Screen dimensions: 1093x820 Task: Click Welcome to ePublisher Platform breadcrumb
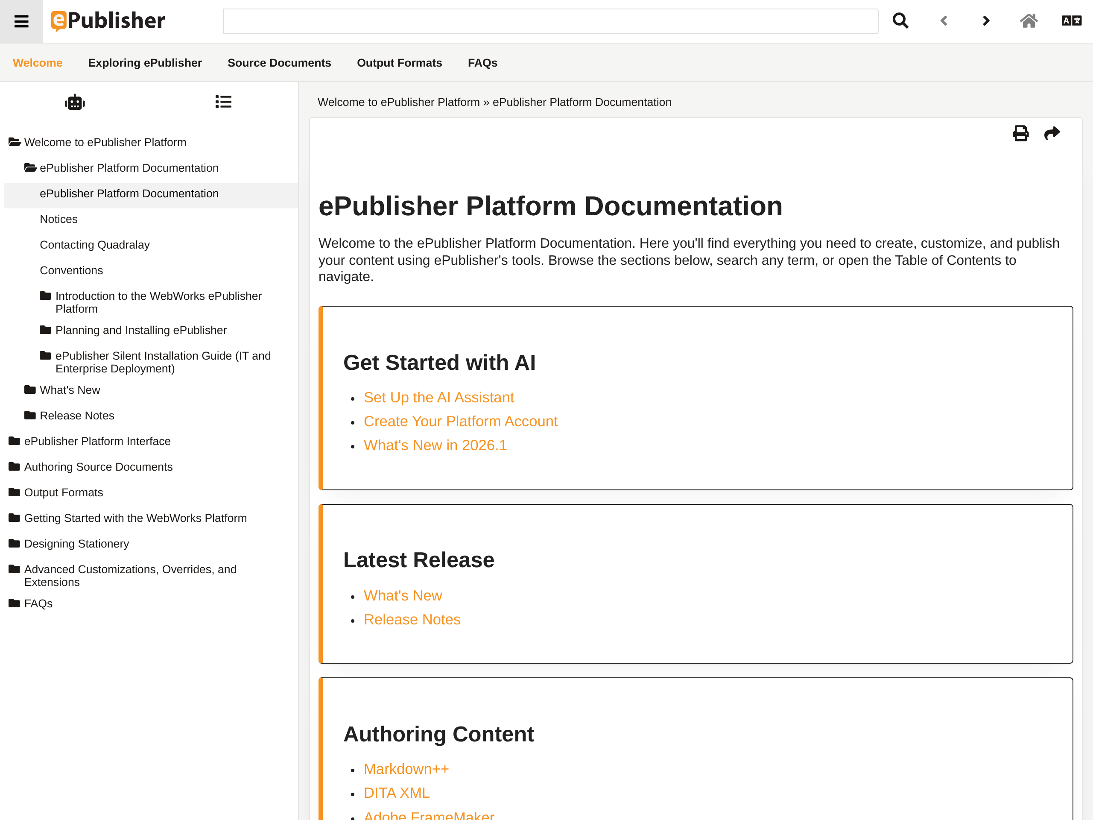coord(399,102)
